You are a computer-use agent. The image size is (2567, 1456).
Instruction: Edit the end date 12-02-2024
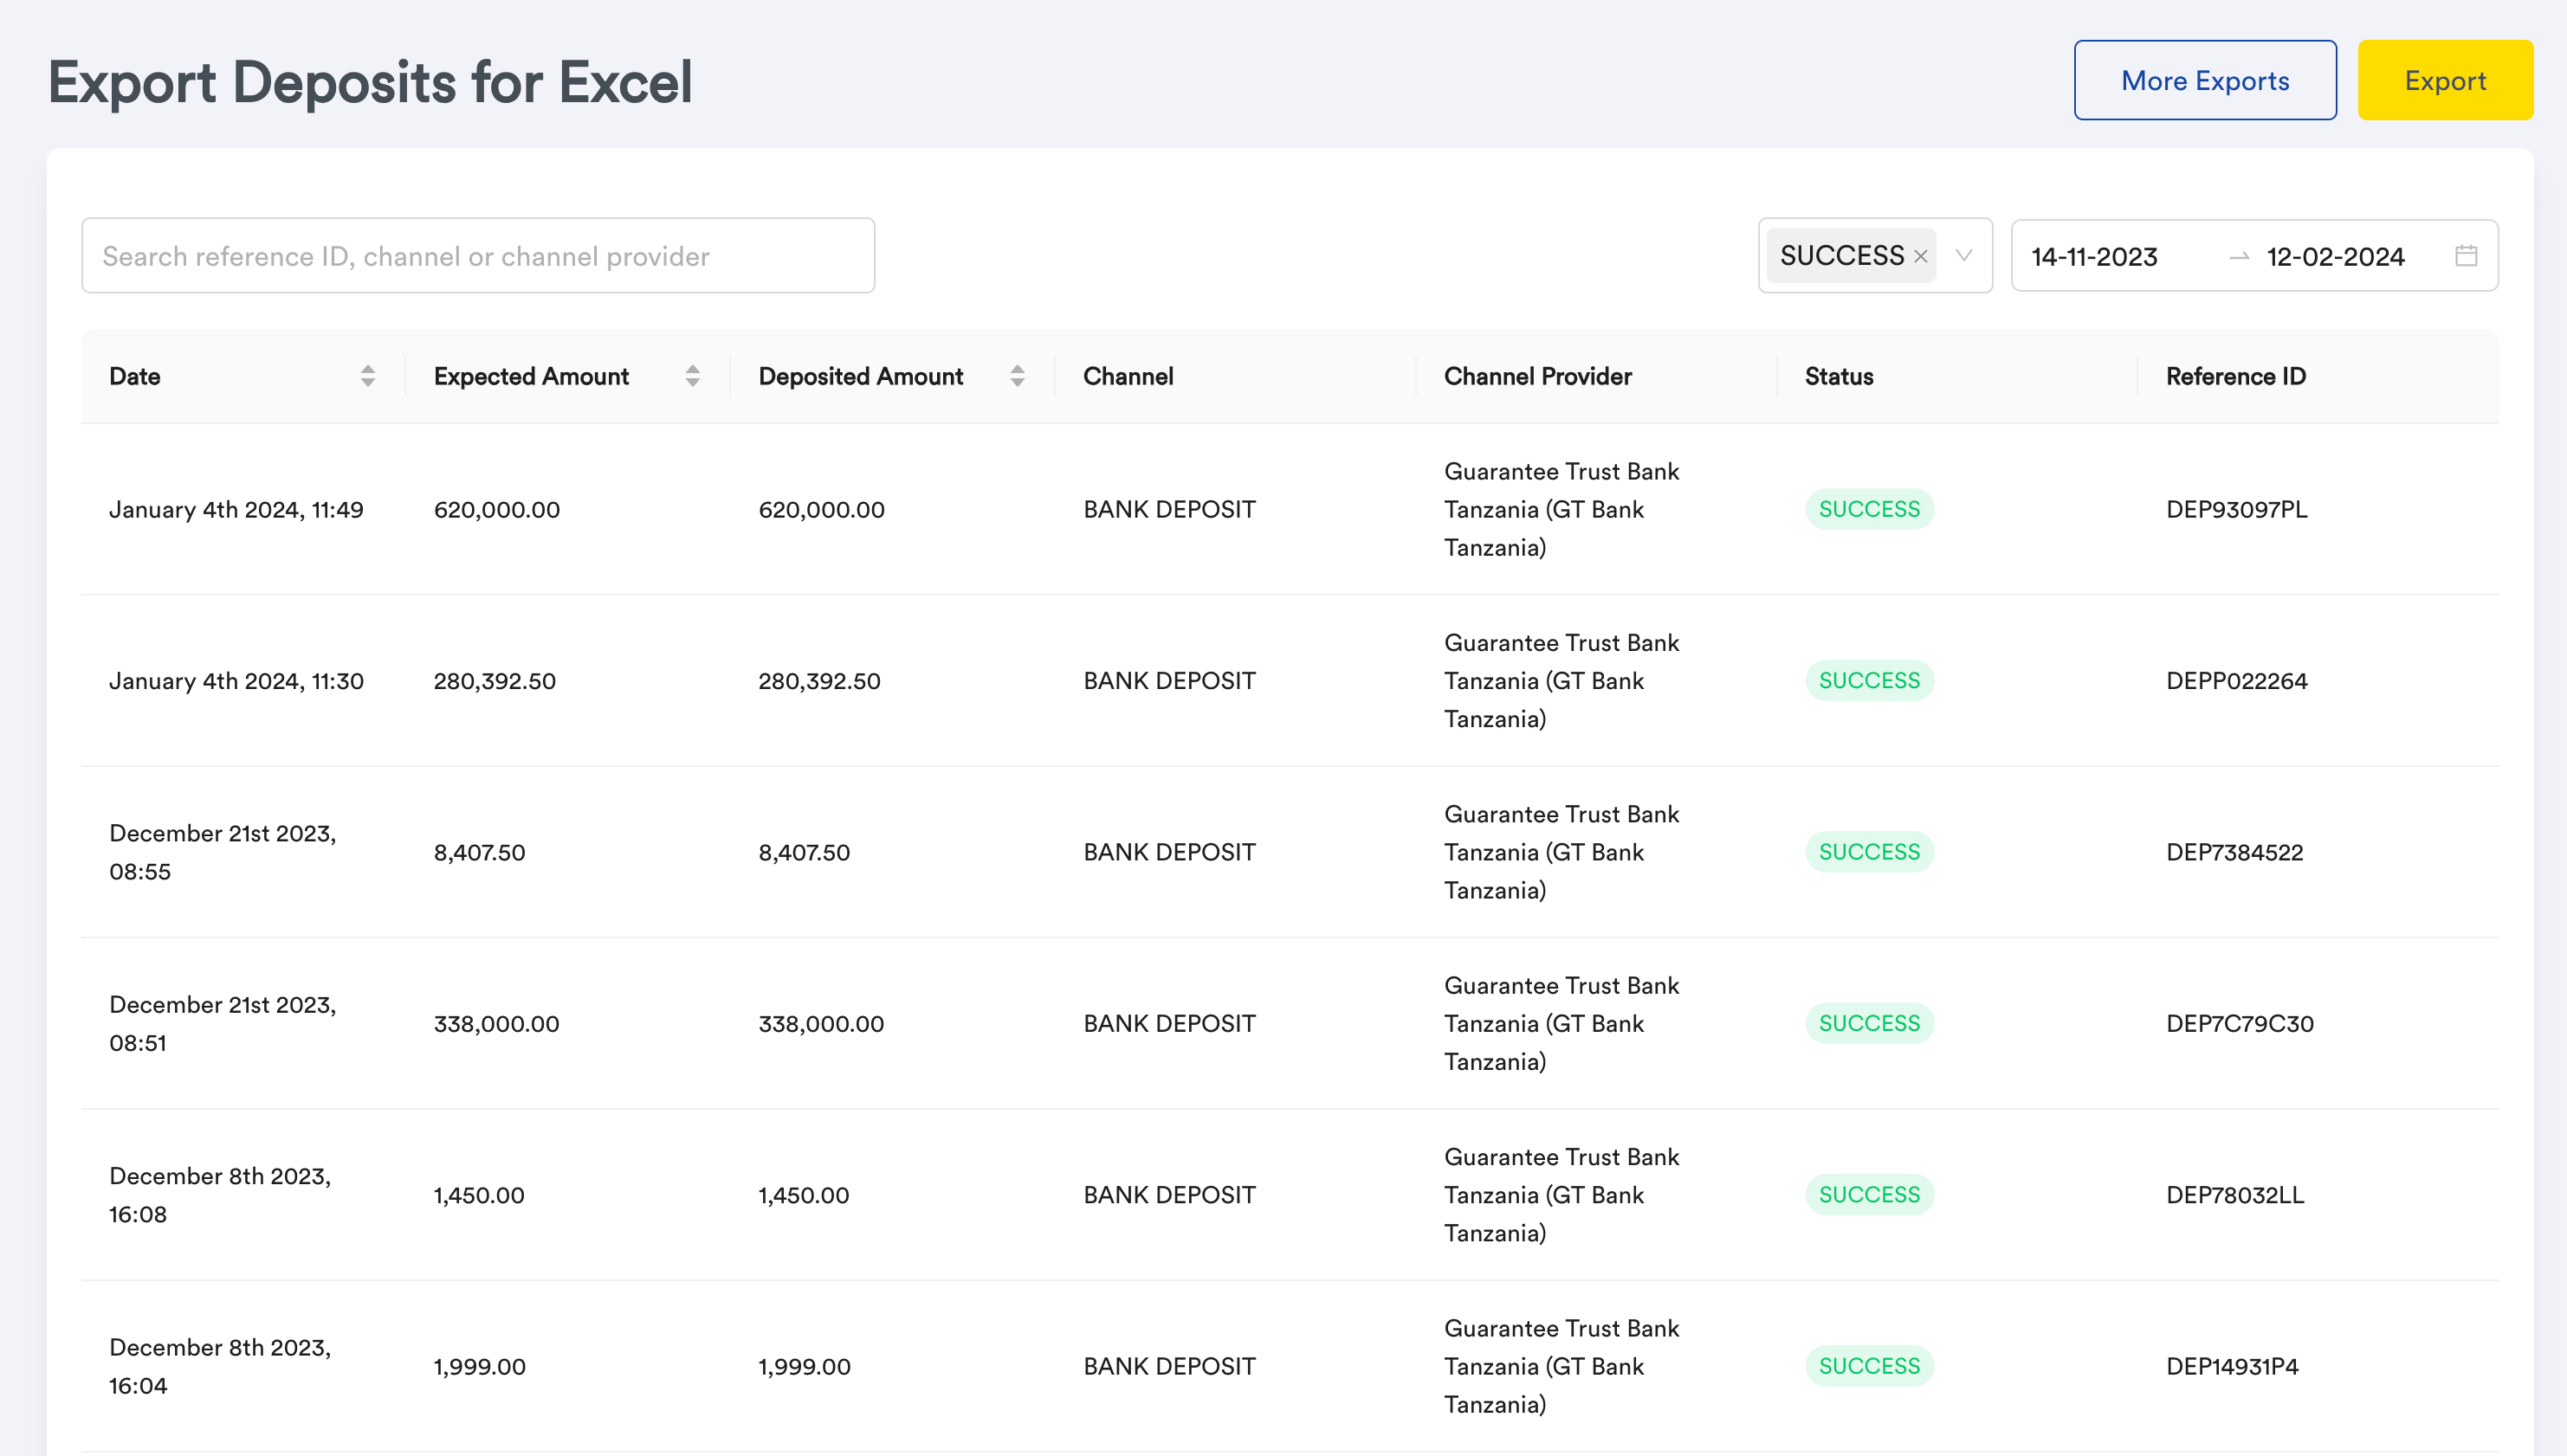pyautogui.click(x=2335, y=257)
